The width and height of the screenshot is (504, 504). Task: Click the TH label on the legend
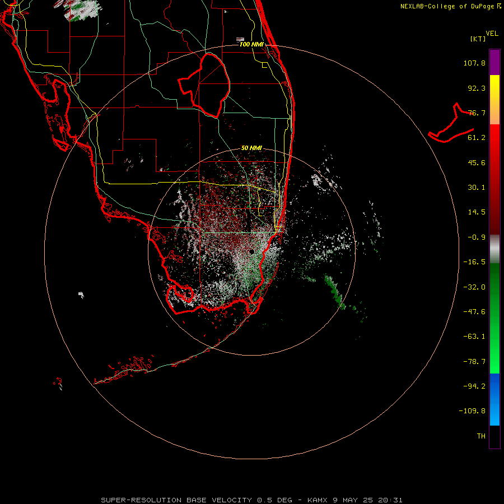[481, 436]
